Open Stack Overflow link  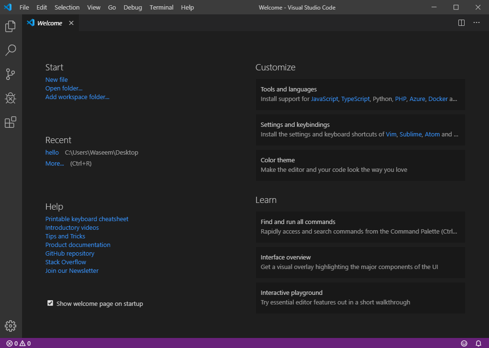coord(66,262)
